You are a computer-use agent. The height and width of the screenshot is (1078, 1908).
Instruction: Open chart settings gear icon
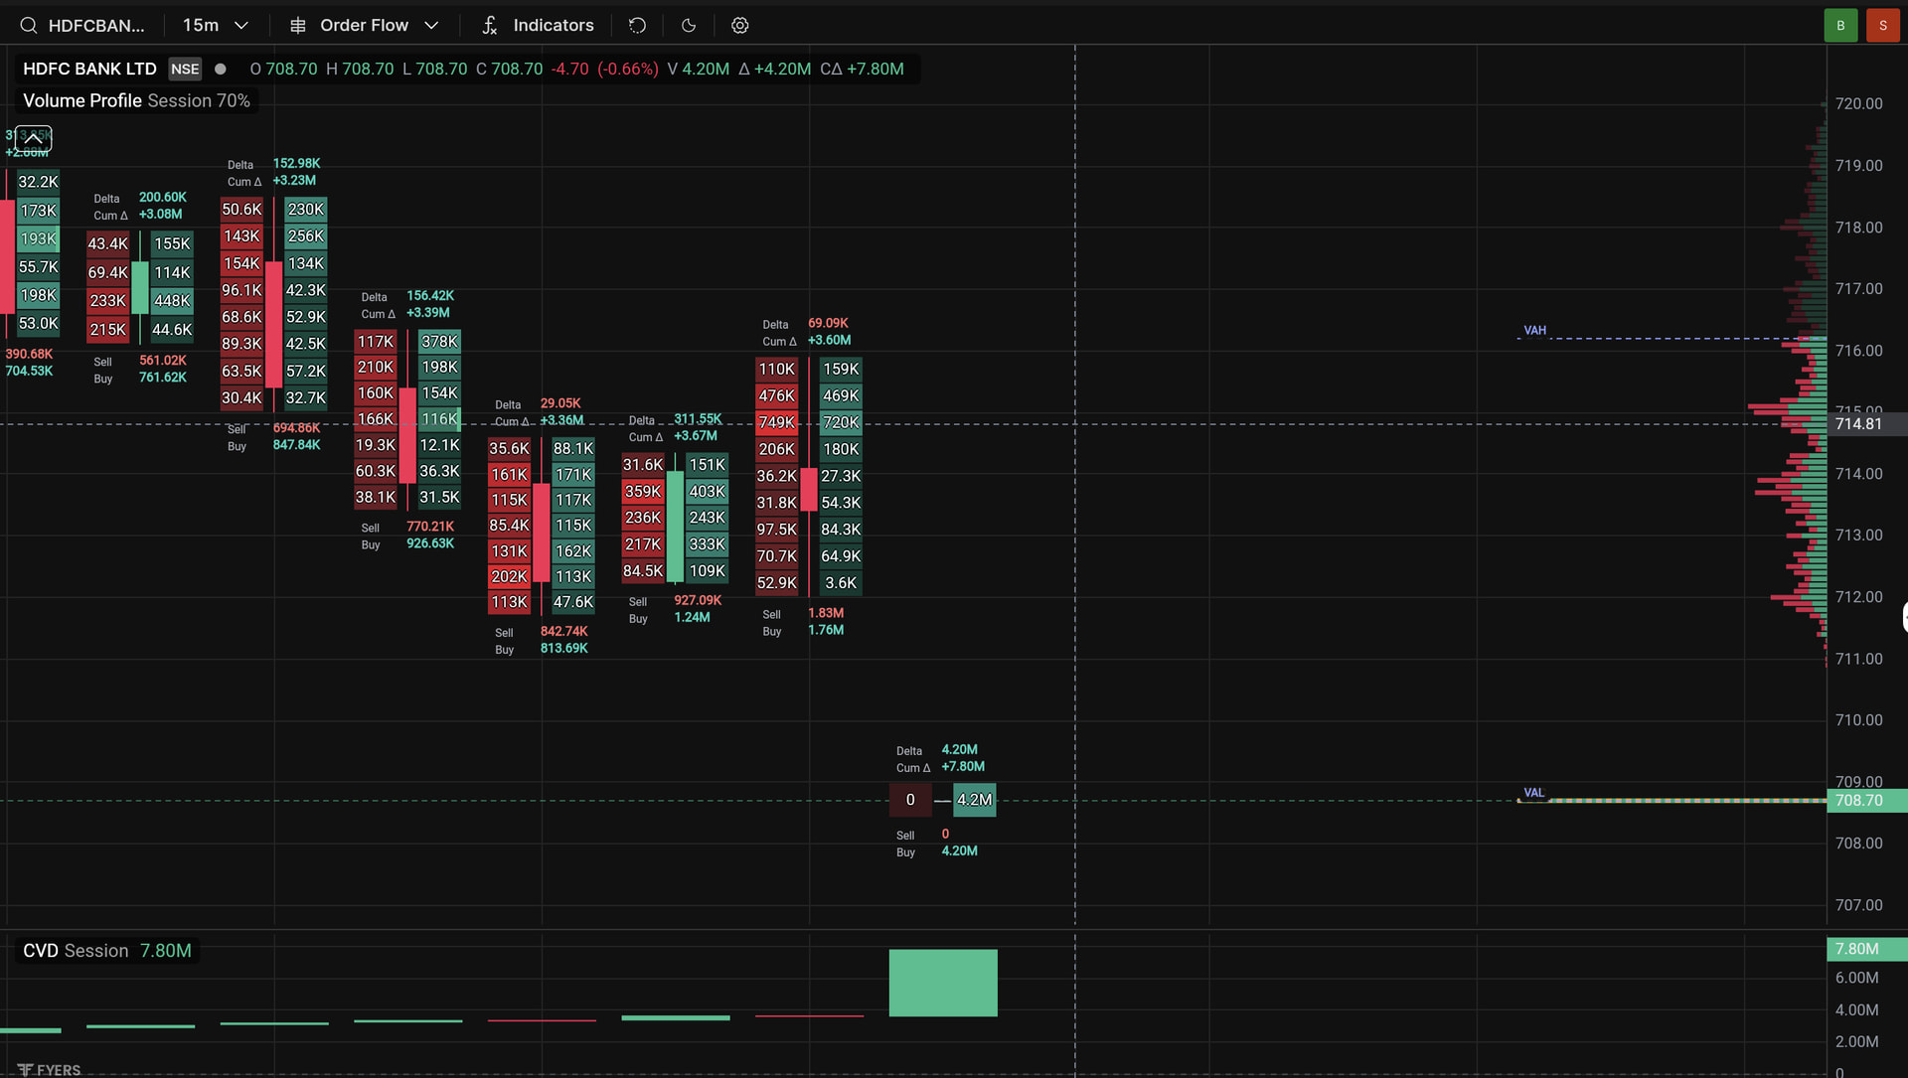(740, 26)
